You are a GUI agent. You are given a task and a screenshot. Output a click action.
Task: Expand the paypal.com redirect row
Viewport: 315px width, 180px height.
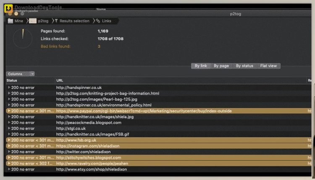coord(9,111)
